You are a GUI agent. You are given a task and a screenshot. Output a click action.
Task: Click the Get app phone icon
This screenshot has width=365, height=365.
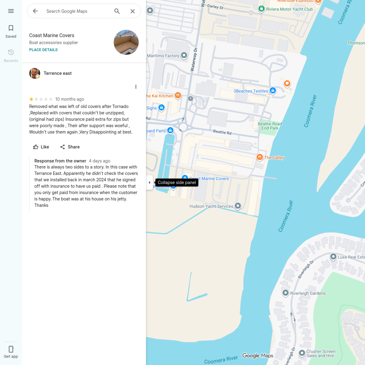click(11, 349)
